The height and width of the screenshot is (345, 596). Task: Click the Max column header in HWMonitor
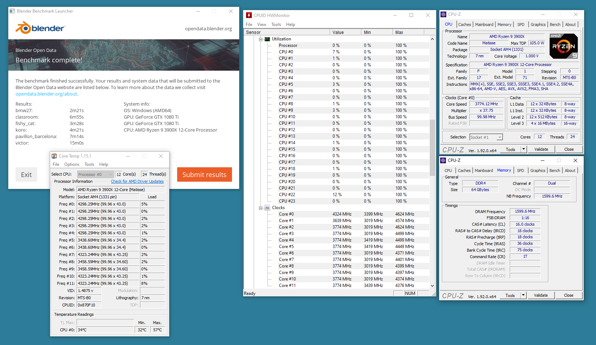click(x=408, y=32)
